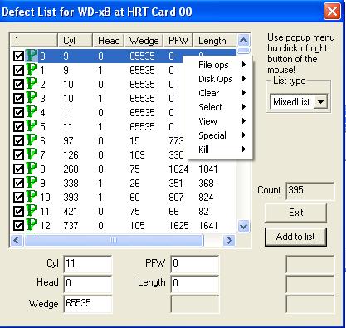The width and height of the screenshot is (346, 328).
Task: Open the Special submenu
Action: (x=218, y=135)
